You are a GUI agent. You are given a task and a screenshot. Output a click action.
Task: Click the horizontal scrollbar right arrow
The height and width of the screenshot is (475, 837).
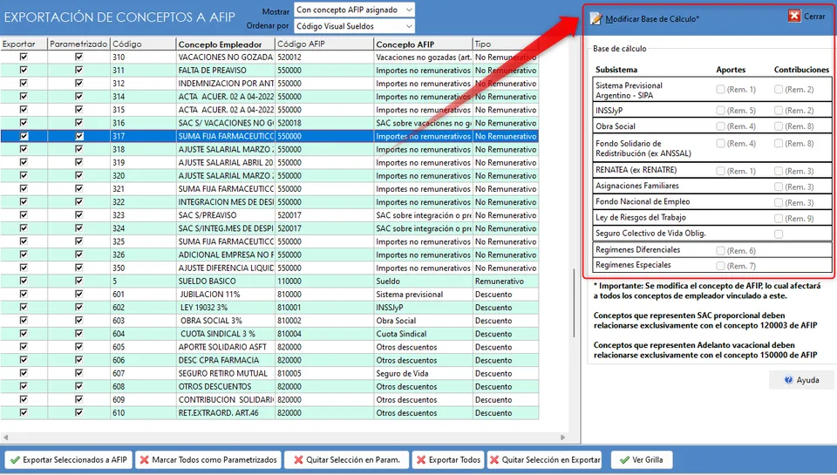(x=562, y=438)
